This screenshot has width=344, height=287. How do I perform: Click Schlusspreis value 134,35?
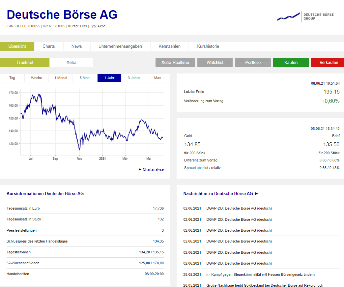(x=158, y=241)
